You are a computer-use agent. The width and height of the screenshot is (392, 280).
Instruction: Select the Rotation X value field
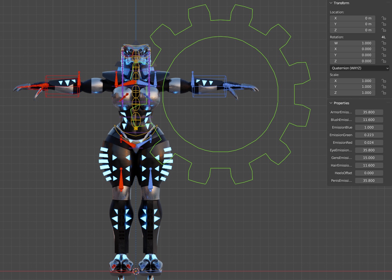352,49
